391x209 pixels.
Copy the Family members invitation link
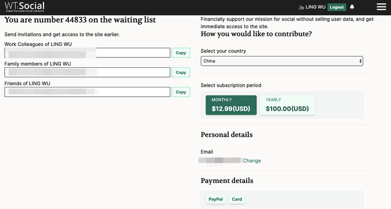click(x=181, y=72)
